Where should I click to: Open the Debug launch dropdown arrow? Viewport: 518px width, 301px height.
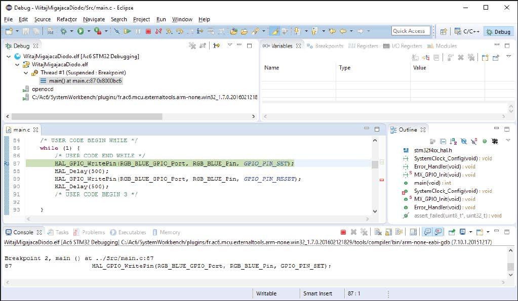click(x=71, y=31)
